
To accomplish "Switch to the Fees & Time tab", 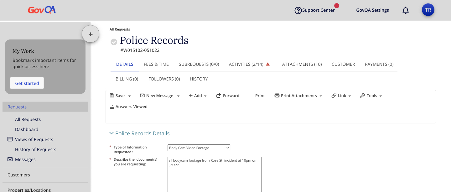I will 156,64.
